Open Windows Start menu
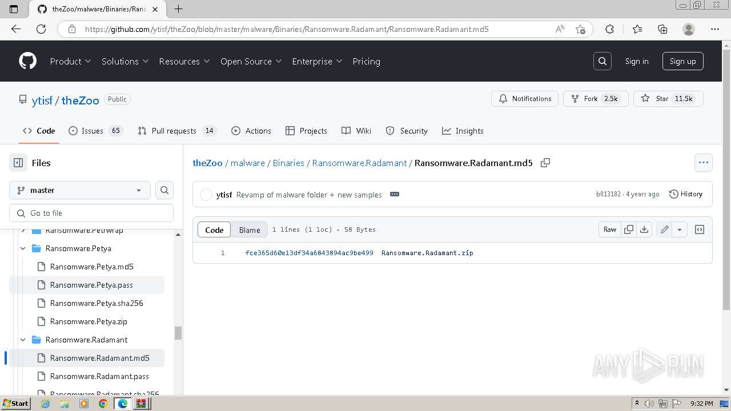This screenshot has height=411, width=731. [15, 404]
